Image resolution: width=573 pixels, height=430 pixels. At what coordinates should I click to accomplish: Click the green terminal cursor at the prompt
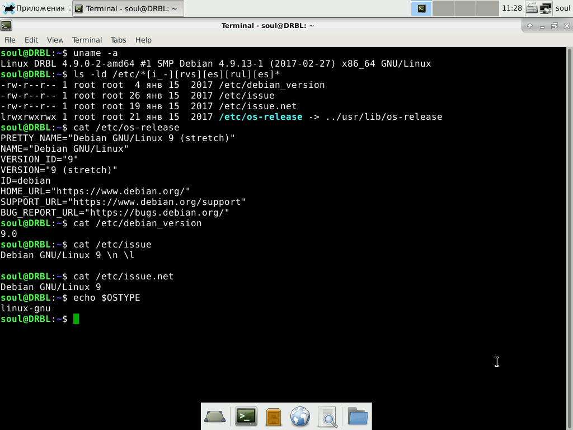pos(76,319)
